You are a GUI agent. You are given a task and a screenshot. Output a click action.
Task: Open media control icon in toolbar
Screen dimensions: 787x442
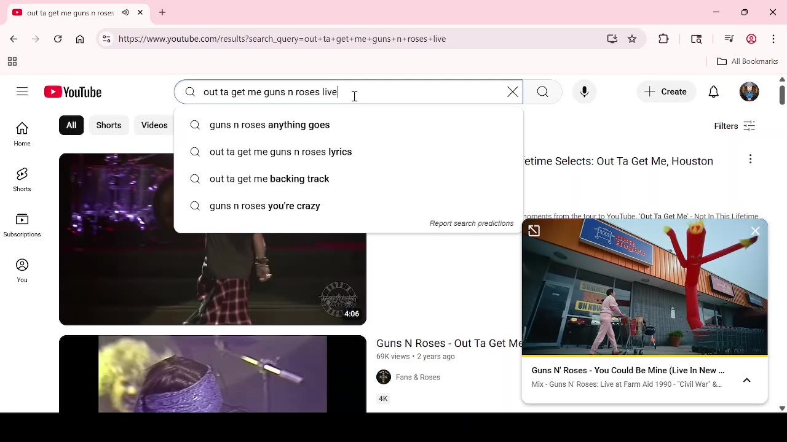point(729,39)
